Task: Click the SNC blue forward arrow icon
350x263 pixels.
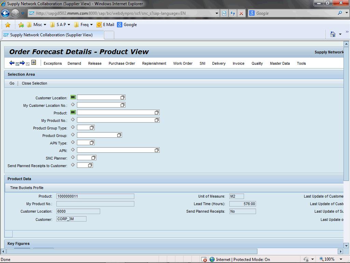Action: pyautogui.click(x=22, y=63)
